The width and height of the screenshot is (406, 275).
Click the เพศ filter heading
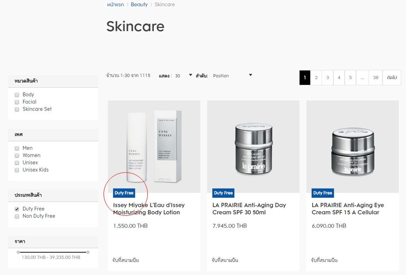coord(19,134)
